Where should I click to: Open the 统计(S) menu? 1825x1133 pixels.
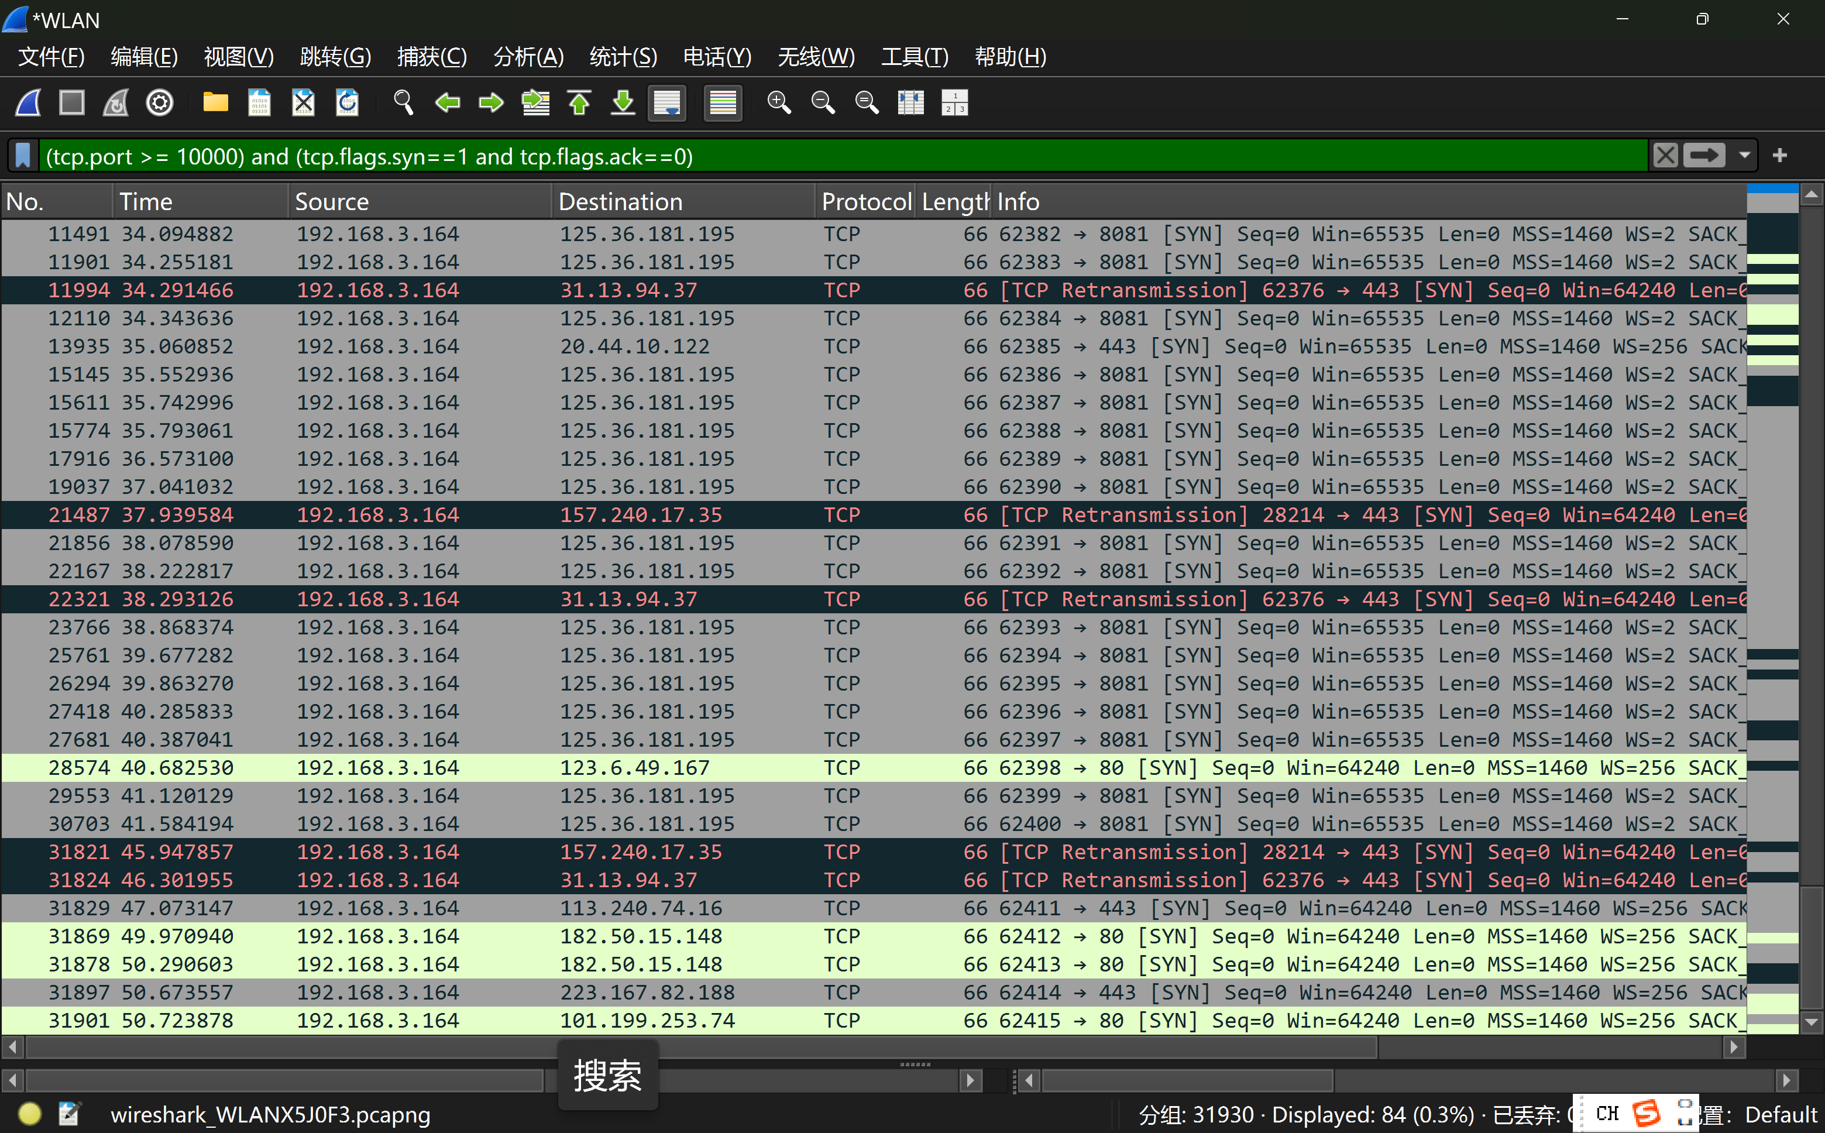(623, 57)
